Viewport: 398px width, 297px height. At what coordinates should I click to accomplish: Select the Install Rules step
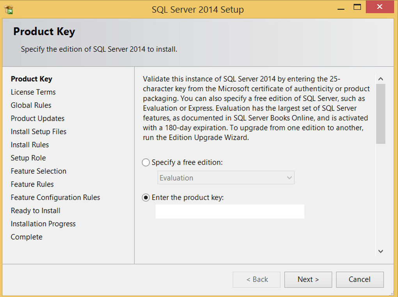point(30,145)
